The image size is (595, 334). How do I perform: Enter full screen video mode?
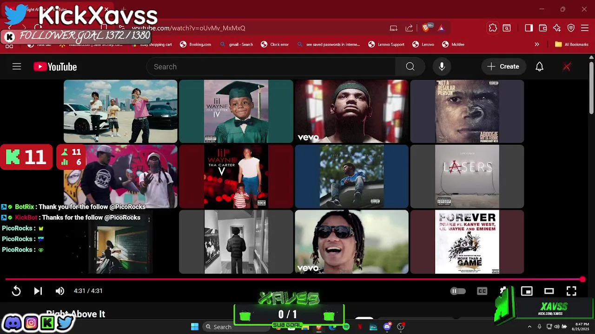pos(571,291)
